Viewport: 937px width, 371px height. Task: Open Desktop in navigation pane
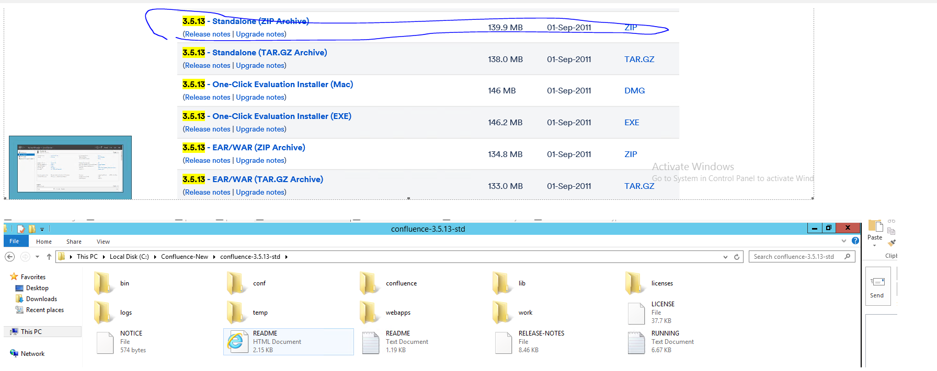click(37, 288)
